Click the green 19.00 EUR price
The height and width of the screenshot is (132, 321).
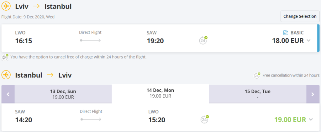pyautogui.click(x=290, y=119)
